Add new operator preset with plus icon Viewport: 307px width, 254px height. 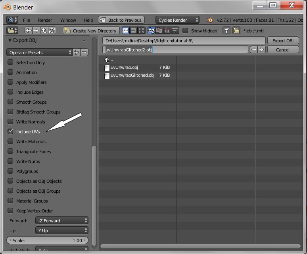pos(76,52)
